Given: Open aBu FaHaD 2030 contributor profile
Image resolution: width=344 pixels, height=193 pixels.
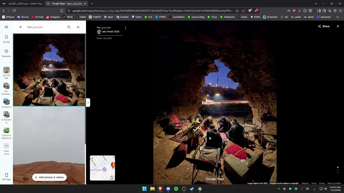Looking at the screenshot, I should (x=108, y=32).
